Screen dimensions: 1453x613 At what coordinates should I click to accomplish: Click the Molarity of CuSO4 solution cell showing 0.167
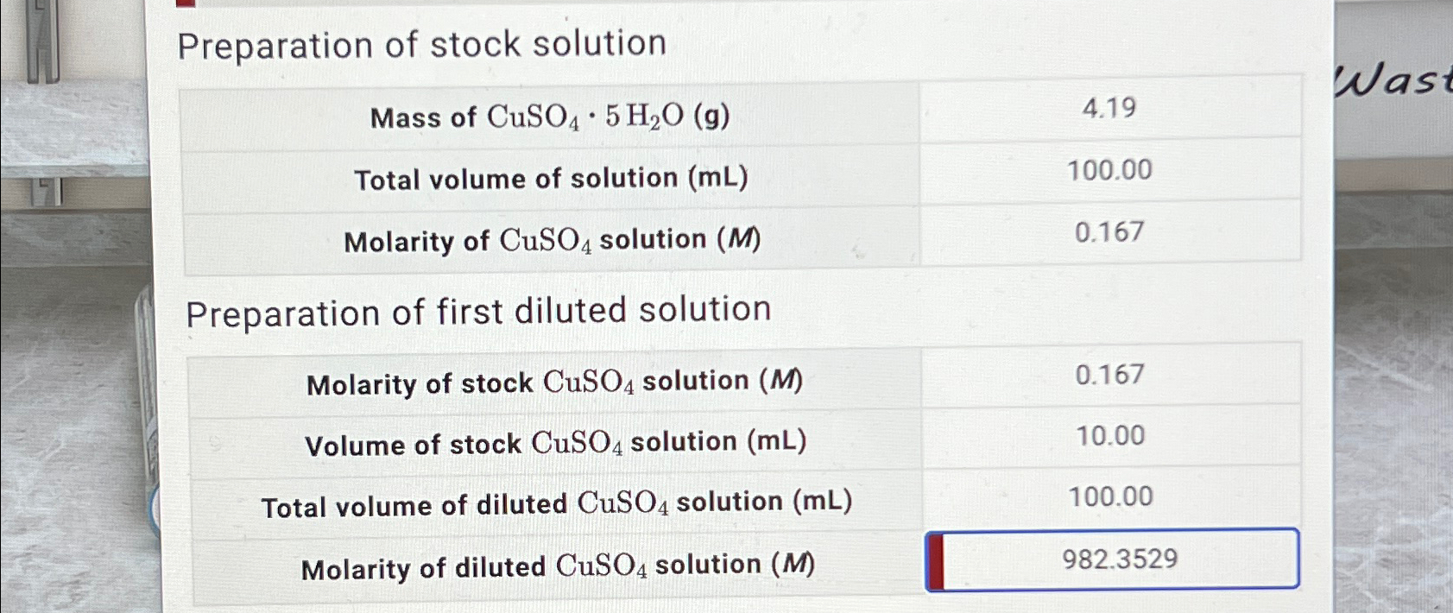point(1110,231)
